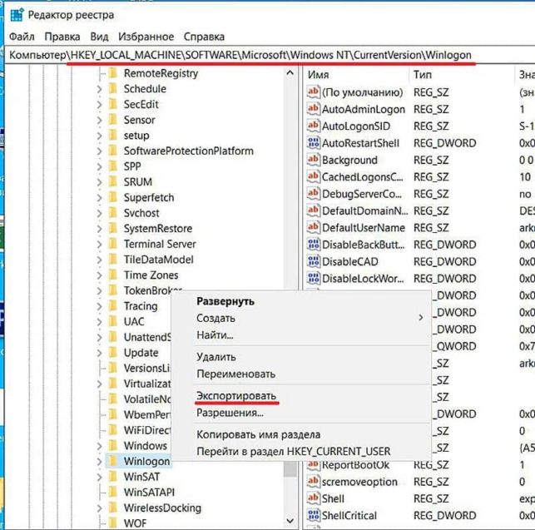
Task: Expand the WirelessDocking key
Action: point(99,508)
